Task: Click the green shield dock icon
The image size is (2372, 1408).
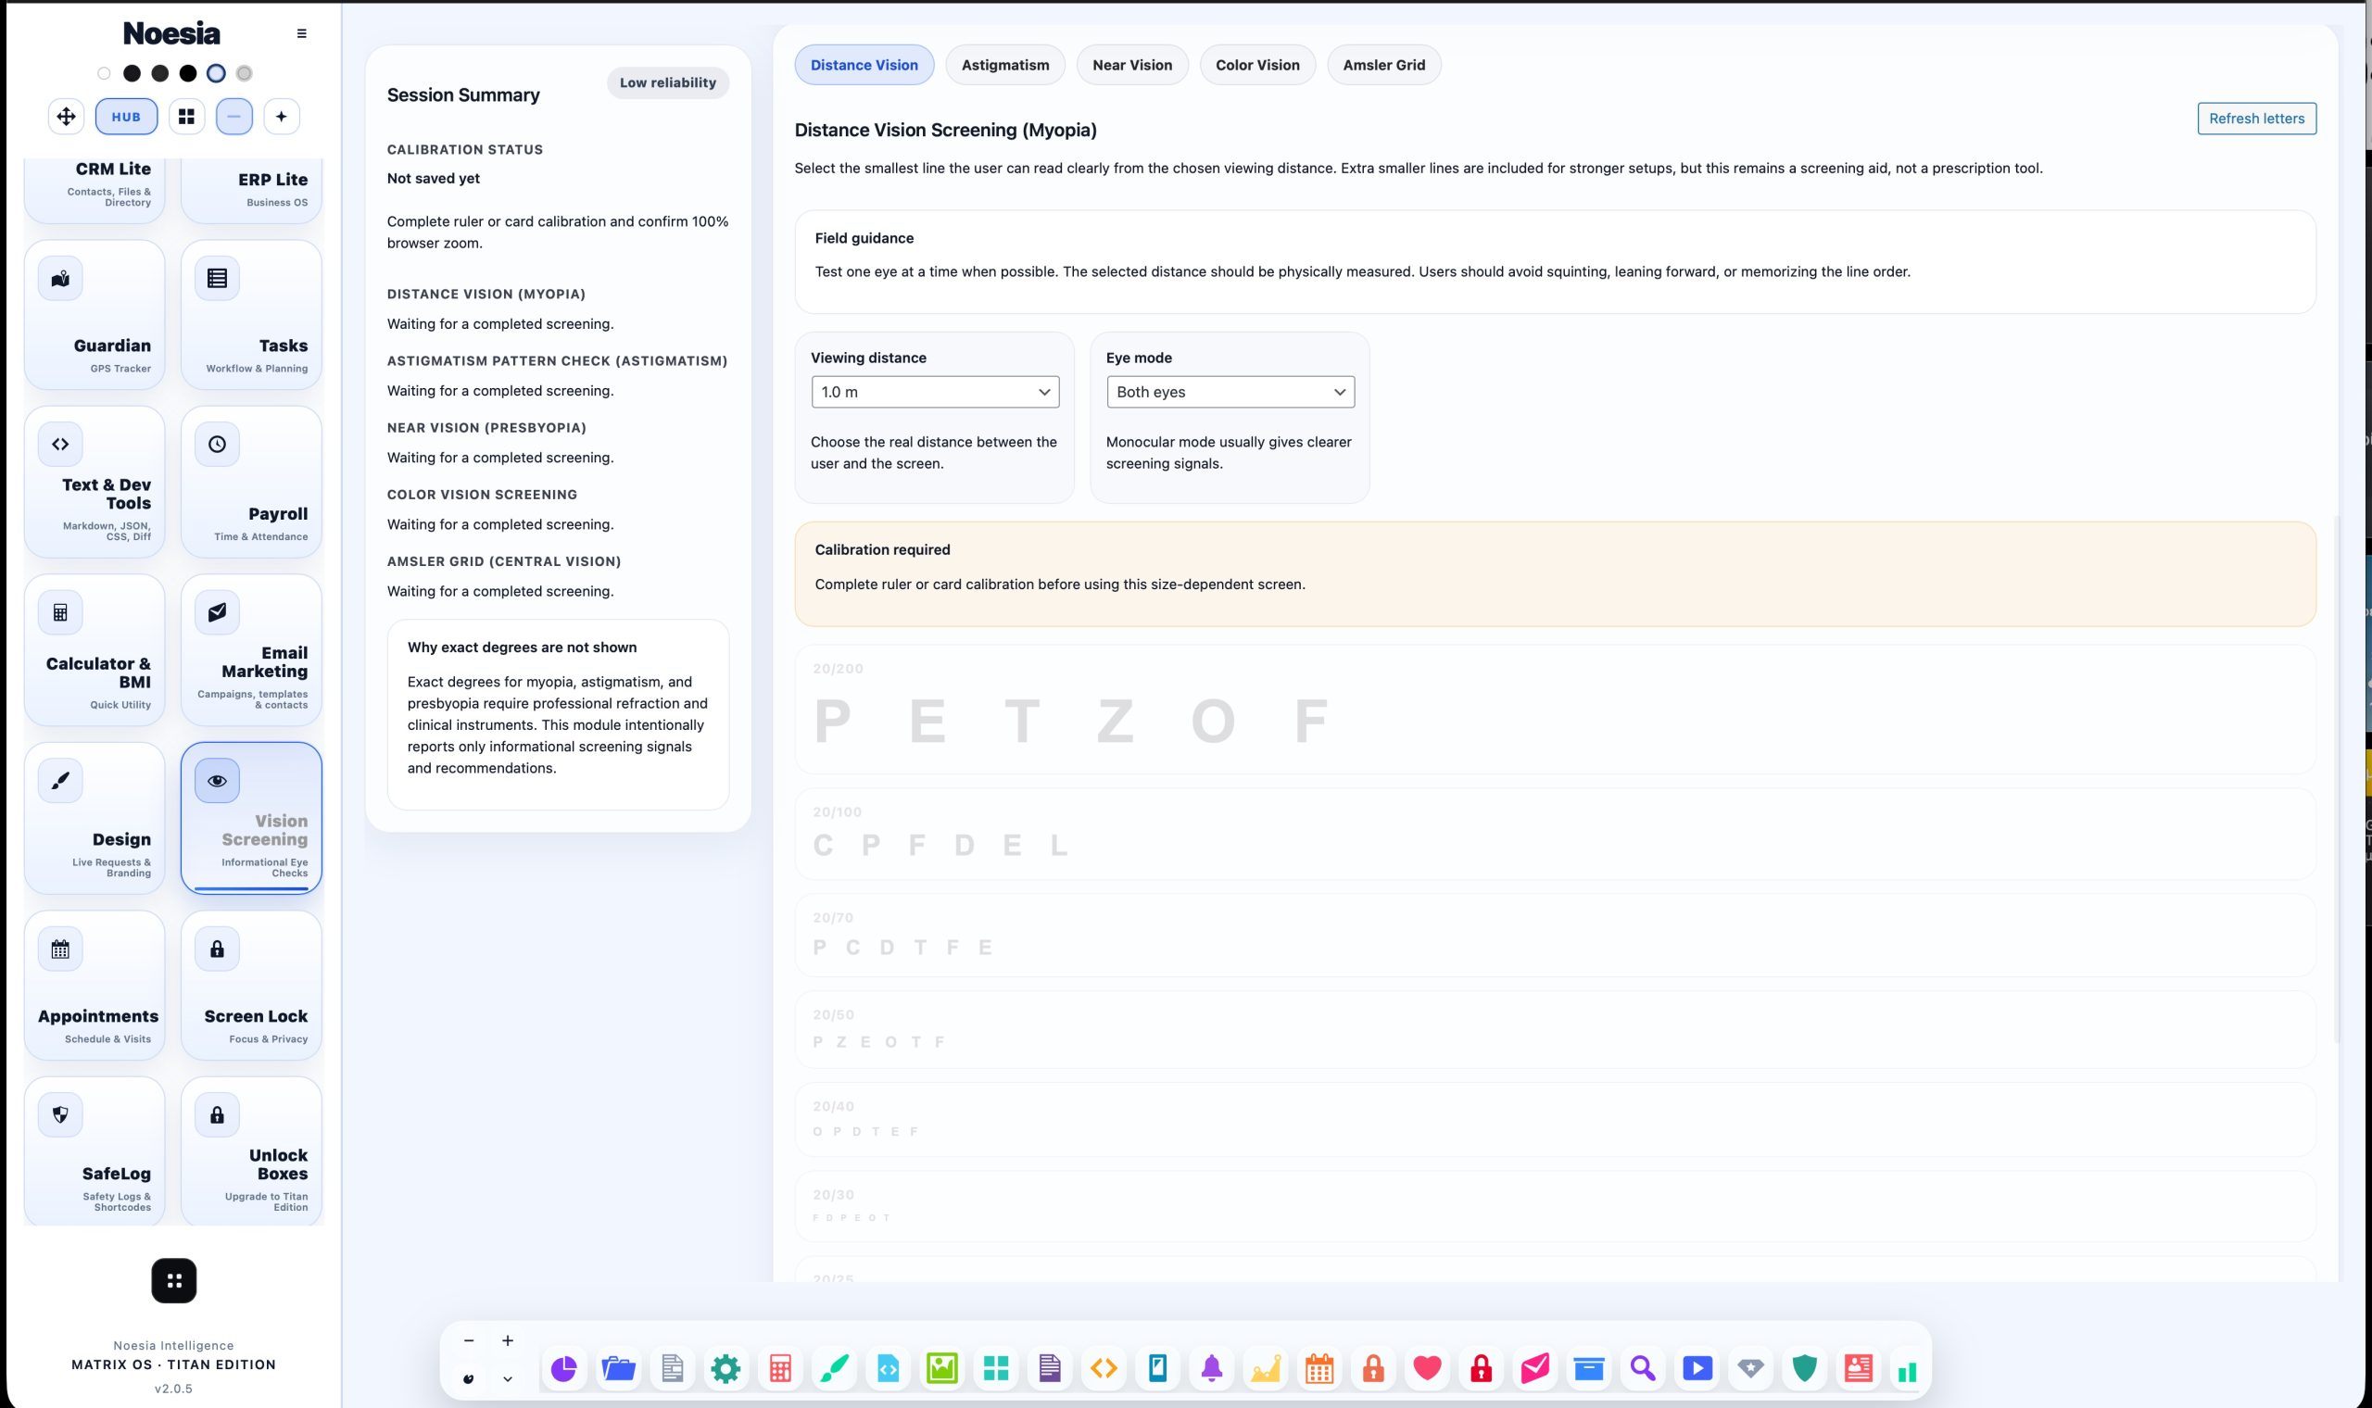Action: coord(1805,1368)
